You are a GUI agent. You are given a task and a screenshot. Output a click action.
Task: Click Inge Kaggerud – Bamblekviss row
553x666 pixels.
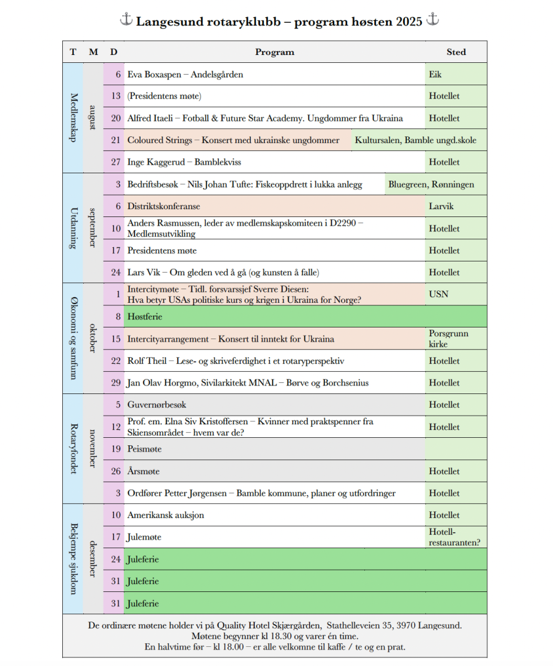pyautogui.click(x=184, y=162)
